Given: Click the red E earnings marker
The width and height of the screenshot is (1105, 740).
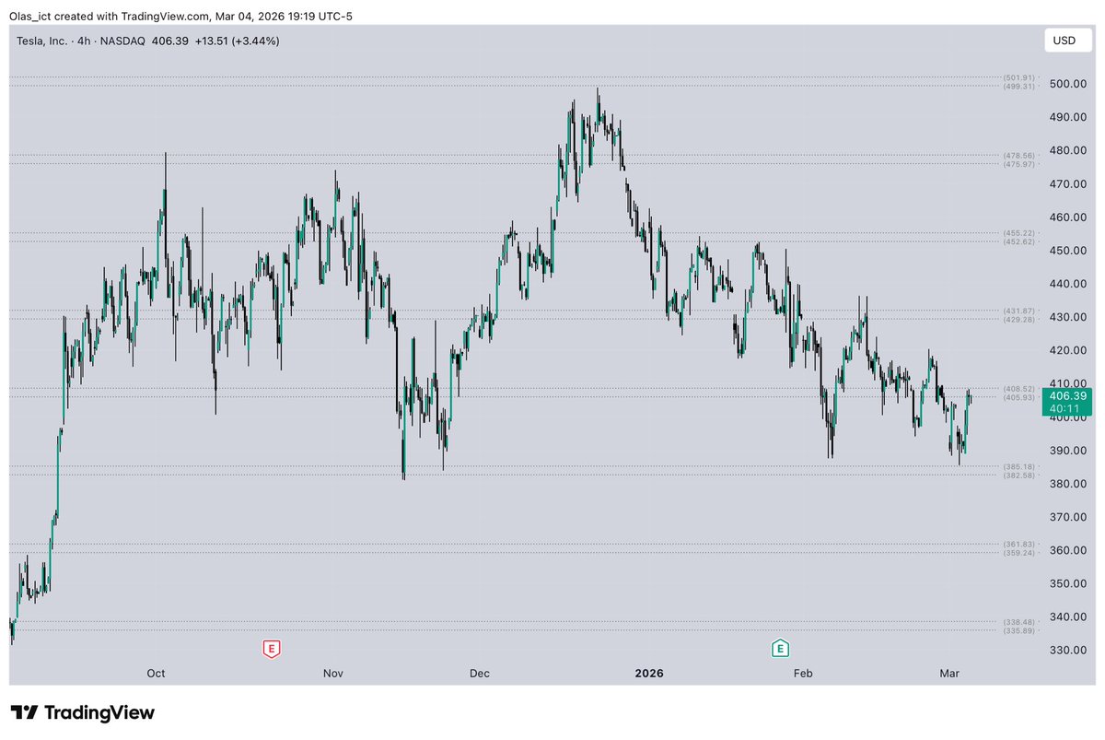Looking at the screenshot, I should tap(271, 649).
